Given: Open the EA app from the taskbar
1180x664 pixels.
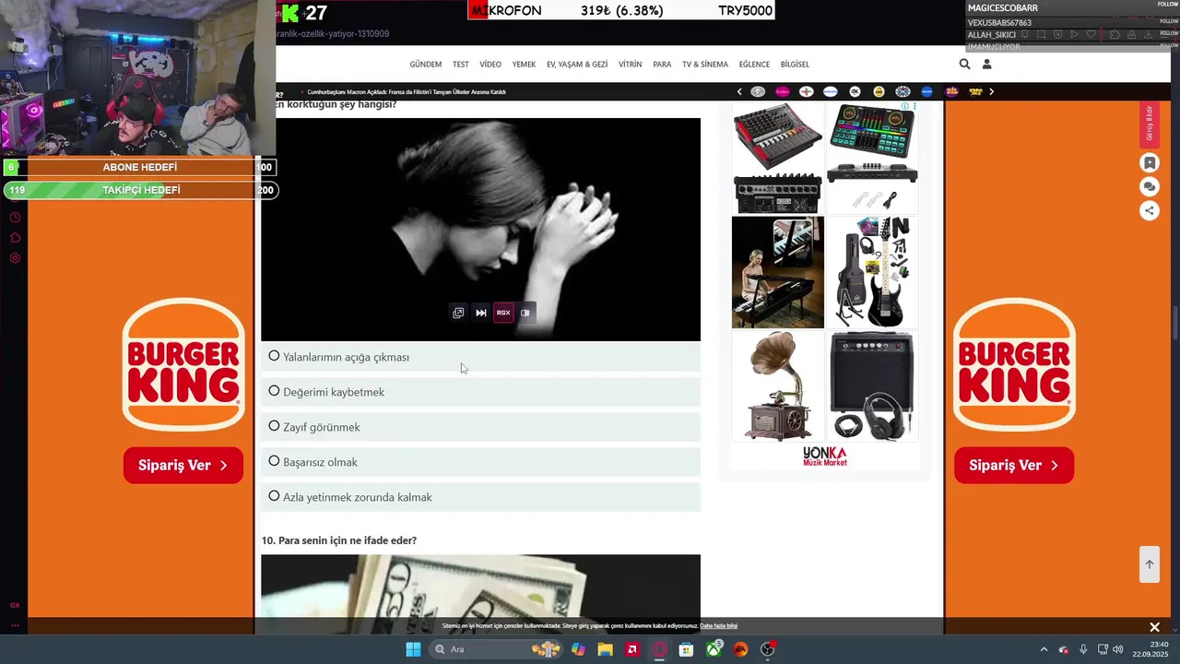Looking at the screenshot, I should 740,649.
